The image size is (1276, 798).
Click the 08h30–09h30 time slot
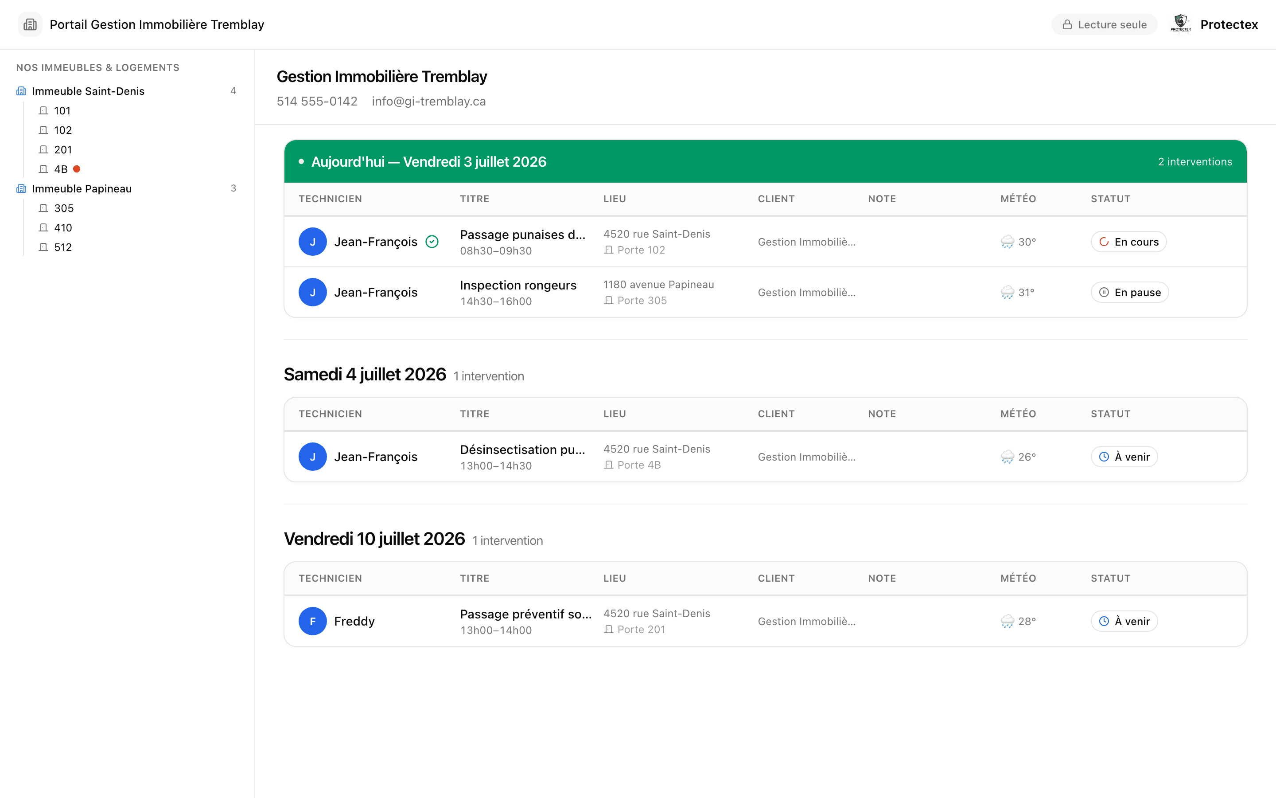click(x=496, y=250)
